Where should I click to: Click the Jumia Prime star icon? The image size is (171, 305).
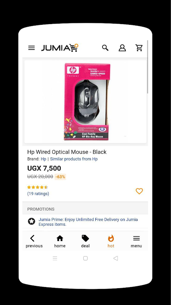[x=32, y=222]
